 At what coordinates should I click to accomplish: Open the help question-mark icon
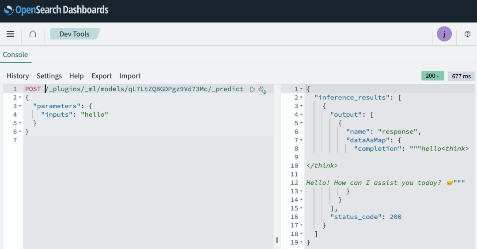click(468, 34)
